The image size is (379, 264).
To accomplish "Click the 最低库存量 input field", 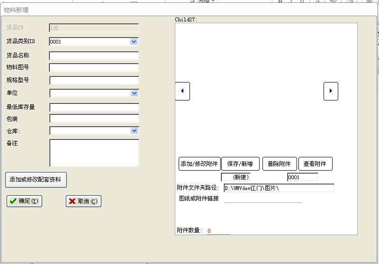I will coord(94,107).
